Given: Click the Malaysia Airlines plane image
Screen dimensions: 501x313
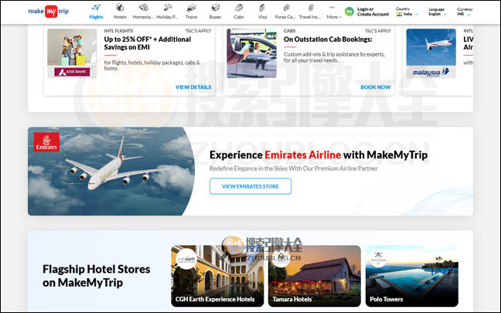Looking at the screenshot, I should [x=431, y=47].
